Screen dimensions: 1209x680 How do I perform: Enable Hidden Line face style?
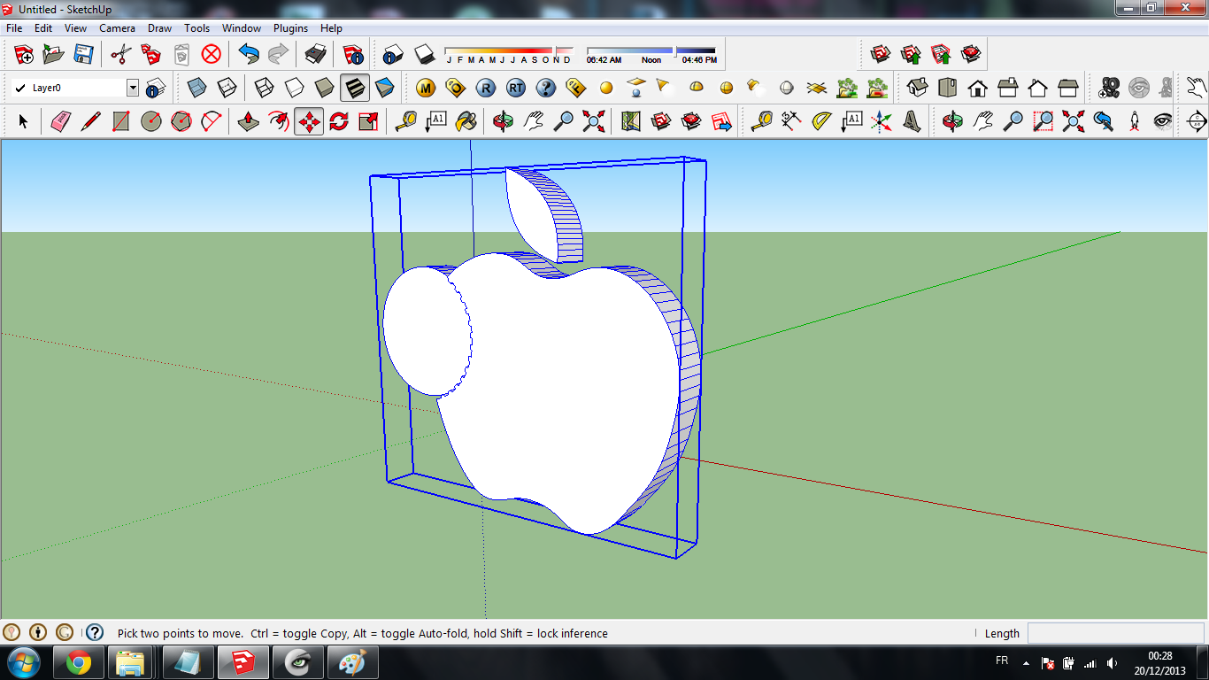click(x=294, y=88)
